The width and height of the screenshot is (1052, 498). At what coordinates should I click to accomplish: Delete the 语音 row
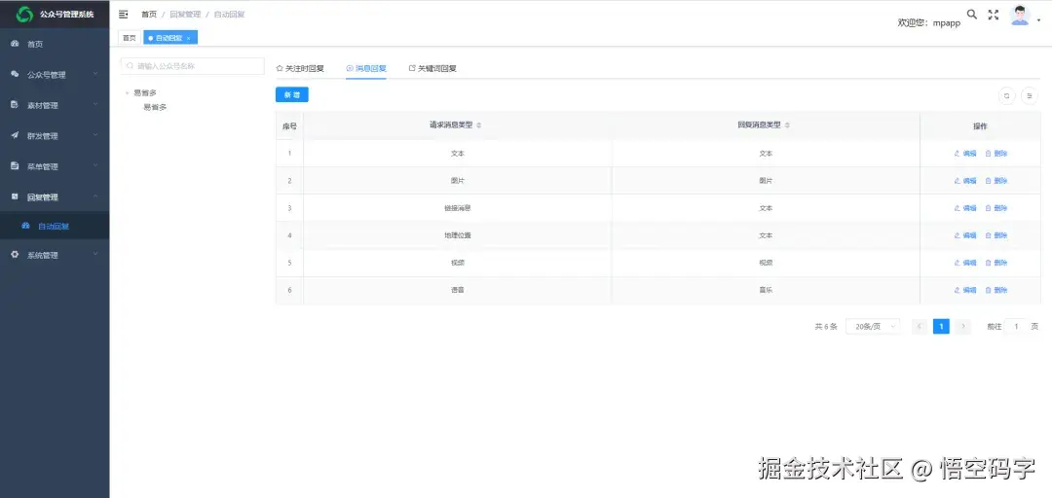pos(996,290)
